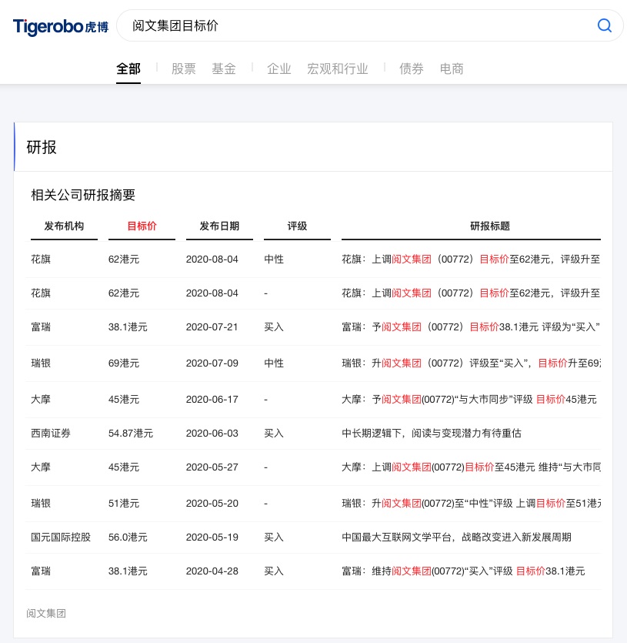The image size is (627, 643).
Task: Click the date 2020-05-19
Action: (212, 538)
